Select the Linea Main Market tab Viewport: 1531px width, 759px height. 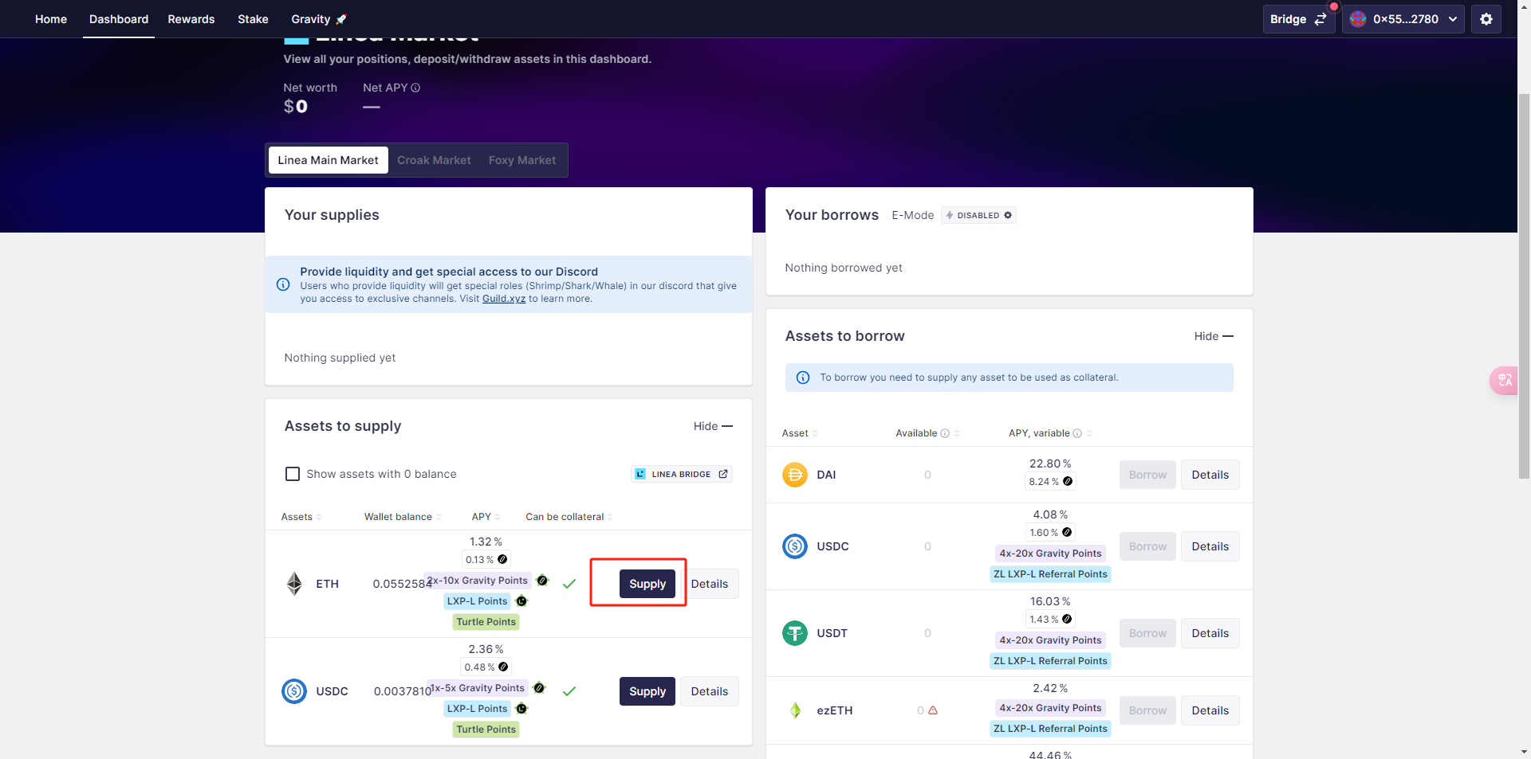pos(328,160)
